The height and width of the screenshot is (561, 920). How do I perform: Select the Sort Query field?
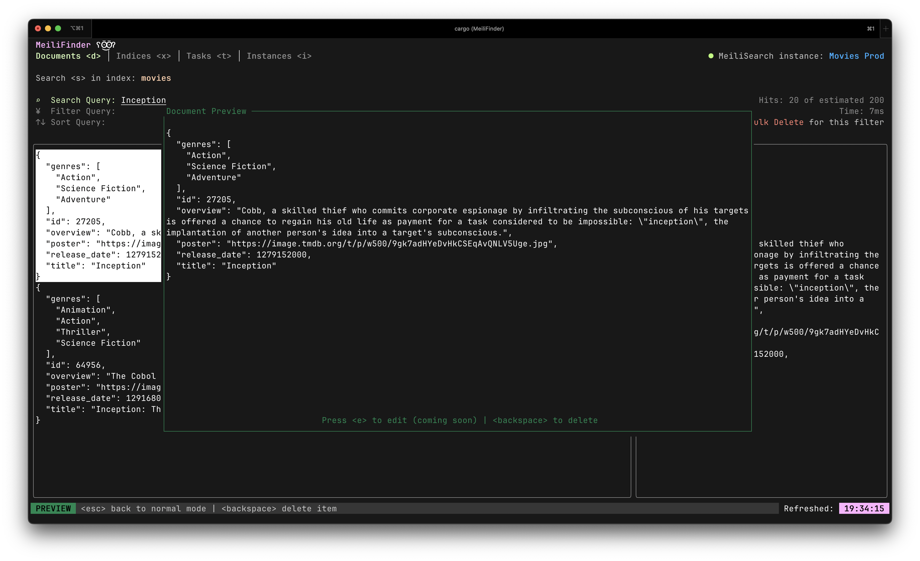click(78, 122)
